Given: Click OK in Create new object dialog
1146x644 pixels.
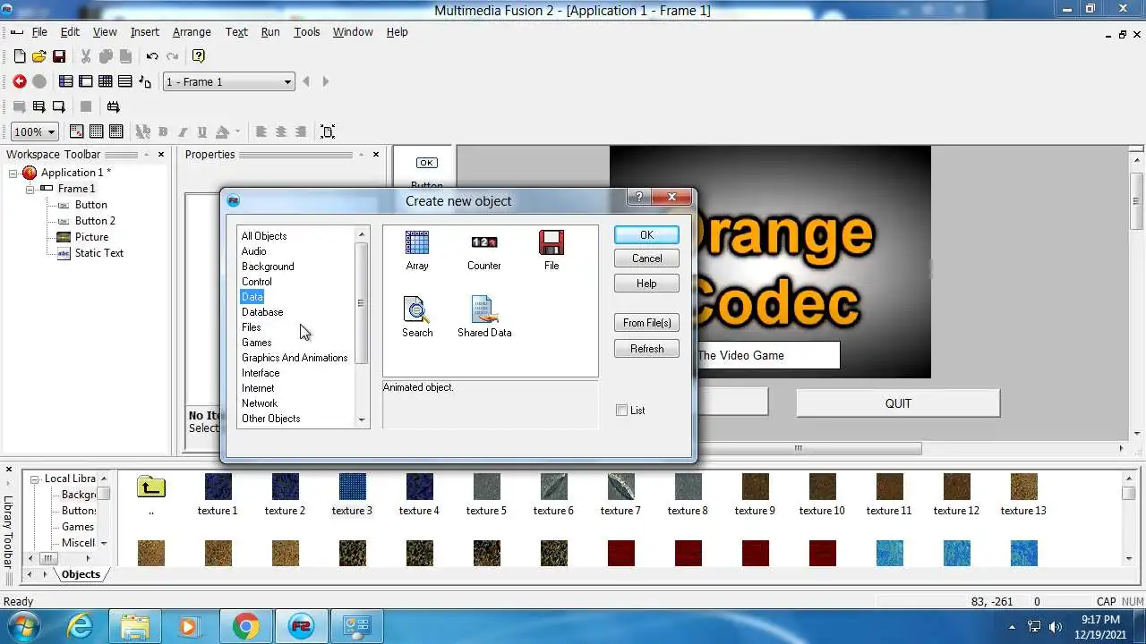Looking at the screenshot, I should point(646,234).
